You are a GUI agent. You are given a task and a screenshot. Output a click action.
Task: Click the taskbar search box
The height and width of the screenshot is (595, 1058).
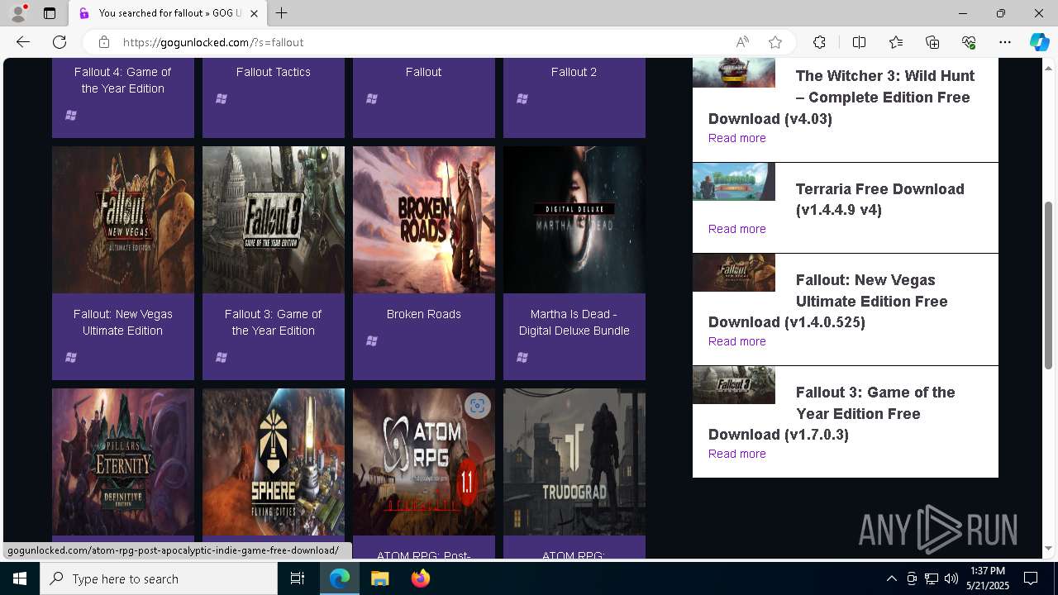(x=159, y=578)
